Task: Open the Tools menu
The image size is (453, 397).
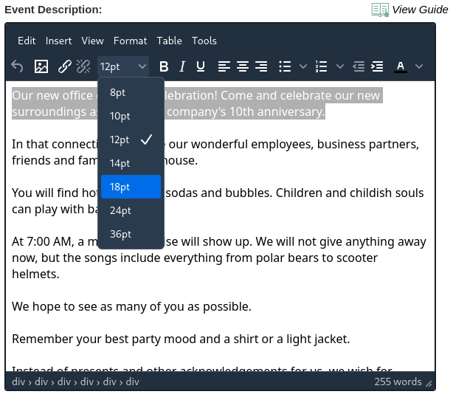Action: [x=204, y=41]
